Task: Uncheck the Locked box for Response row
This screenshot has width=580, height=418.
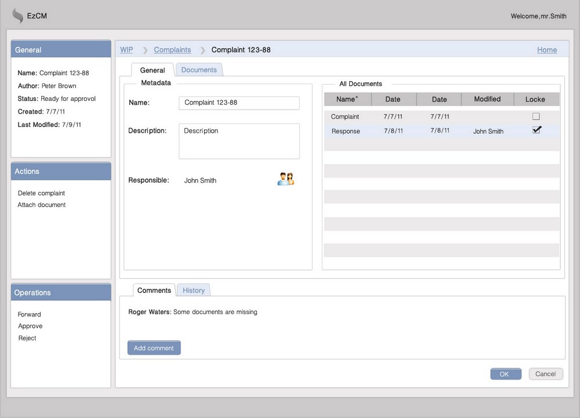Action: 536,130
